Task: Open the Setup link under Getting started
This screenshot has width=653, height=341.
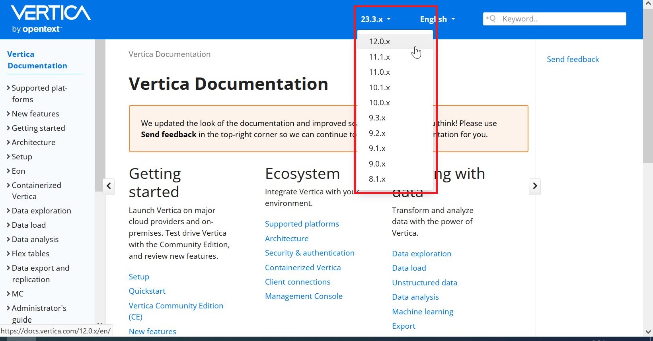Action: 139,277
